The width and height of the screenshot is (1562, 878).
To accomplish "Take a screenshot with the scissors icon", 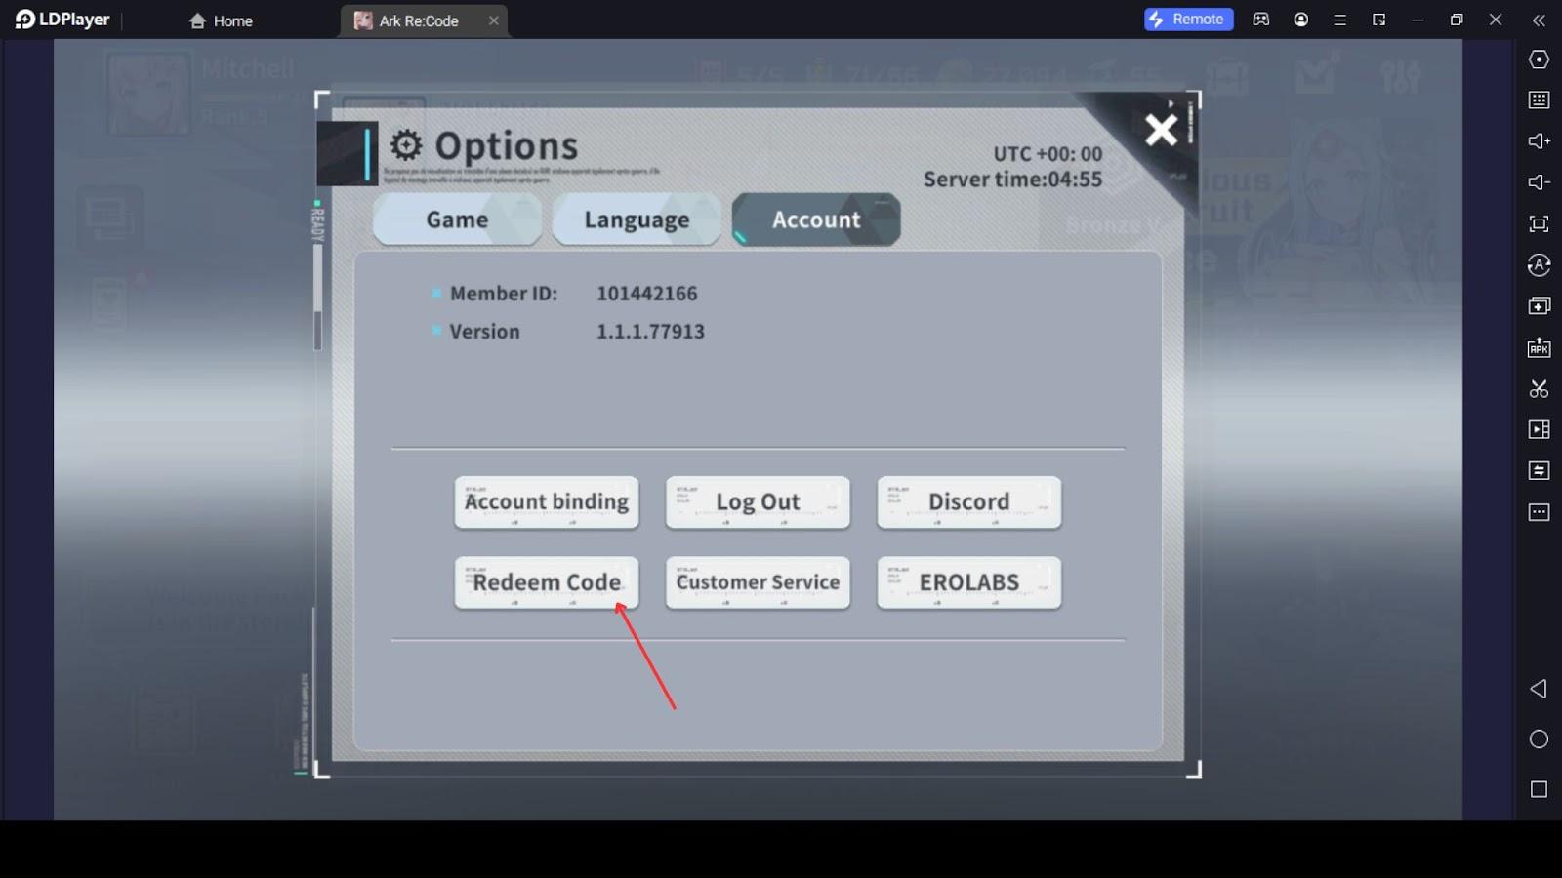I will pyautogui.click(x=1539, y=388).
